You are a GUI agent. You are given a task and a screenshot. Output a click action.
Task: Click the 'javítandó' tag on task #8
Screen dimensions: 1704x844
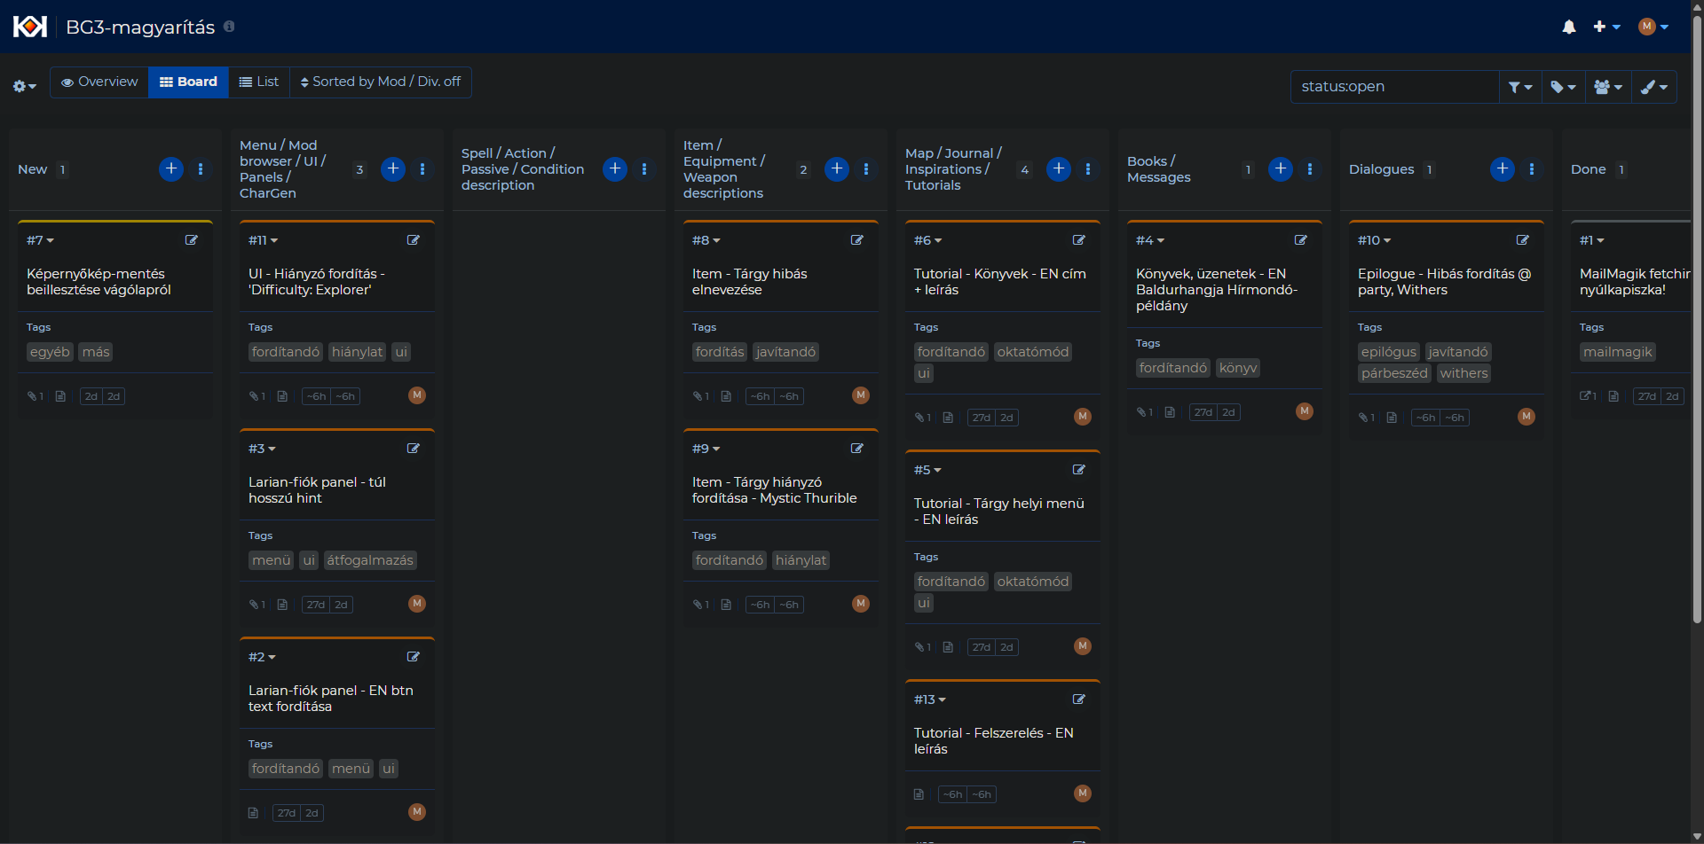[x=785, y=352]
